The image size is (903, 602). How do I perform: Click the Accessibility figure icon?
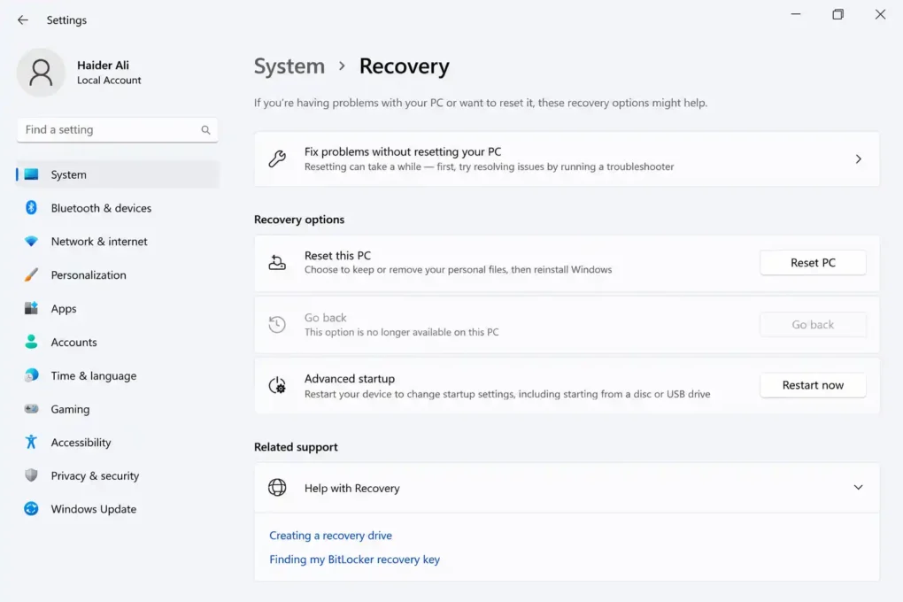coord(32,442)
